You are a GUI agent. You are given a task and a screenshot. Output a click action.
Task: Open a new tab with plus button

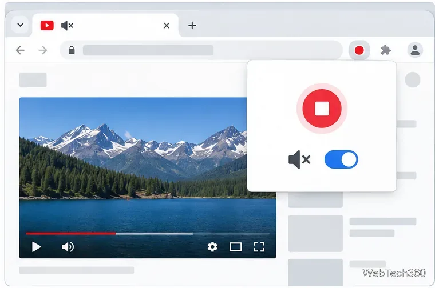coord(192,26)
